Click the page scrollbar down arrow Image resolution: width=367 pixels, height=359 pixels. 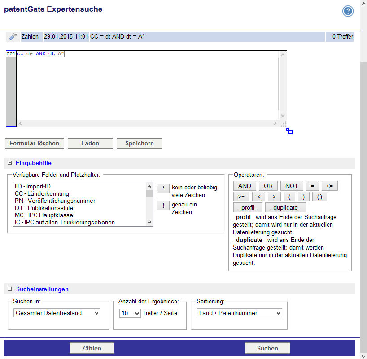click(x=363, y=356)
